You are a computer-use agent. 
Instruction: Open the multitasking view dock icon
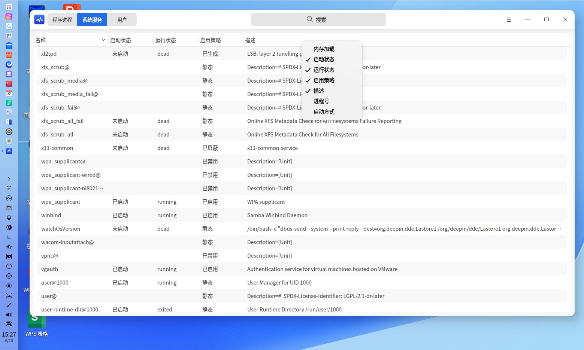point(9,36)
